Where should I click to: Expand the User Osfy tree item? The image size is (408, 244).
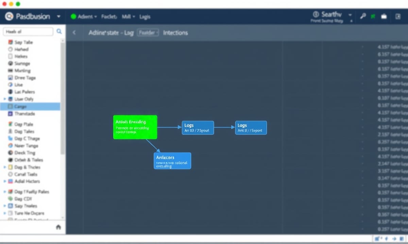tap(5, 99)
